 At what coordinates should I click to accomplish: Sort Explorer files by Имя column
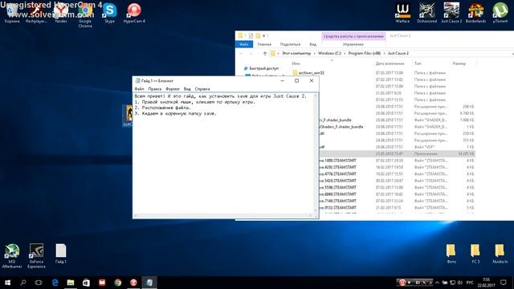296,63
